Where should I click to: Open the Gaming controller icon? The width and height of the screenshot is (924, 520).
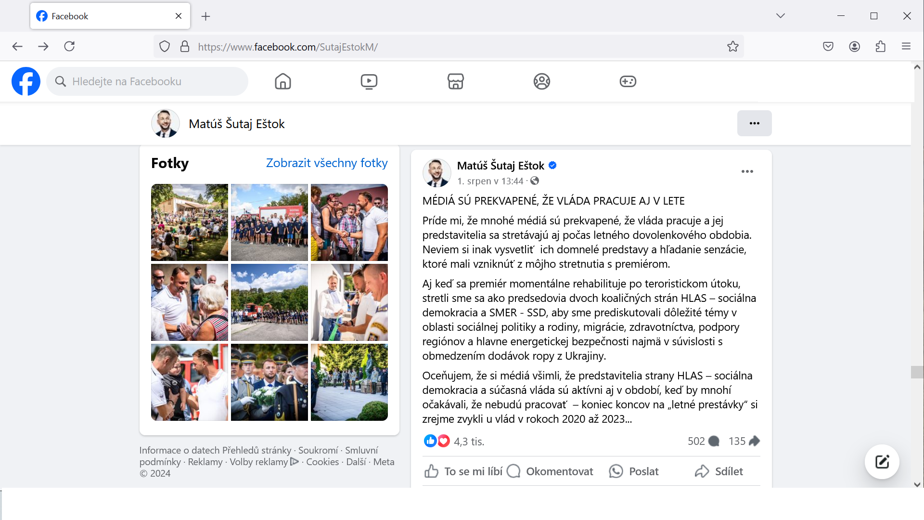[628, 81]
